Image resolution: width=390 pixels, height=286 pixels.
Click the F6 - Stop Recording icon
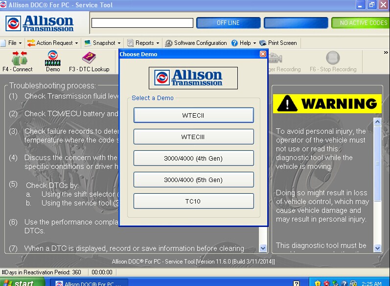333,58
